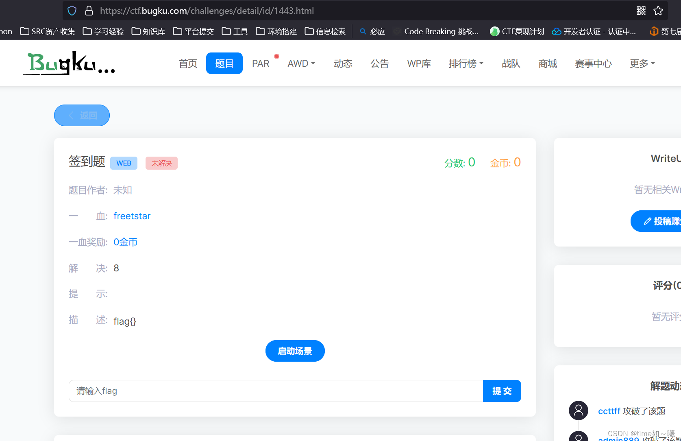Click the 签到题 challenge title
681x441 pixels.
pos(87,162)
